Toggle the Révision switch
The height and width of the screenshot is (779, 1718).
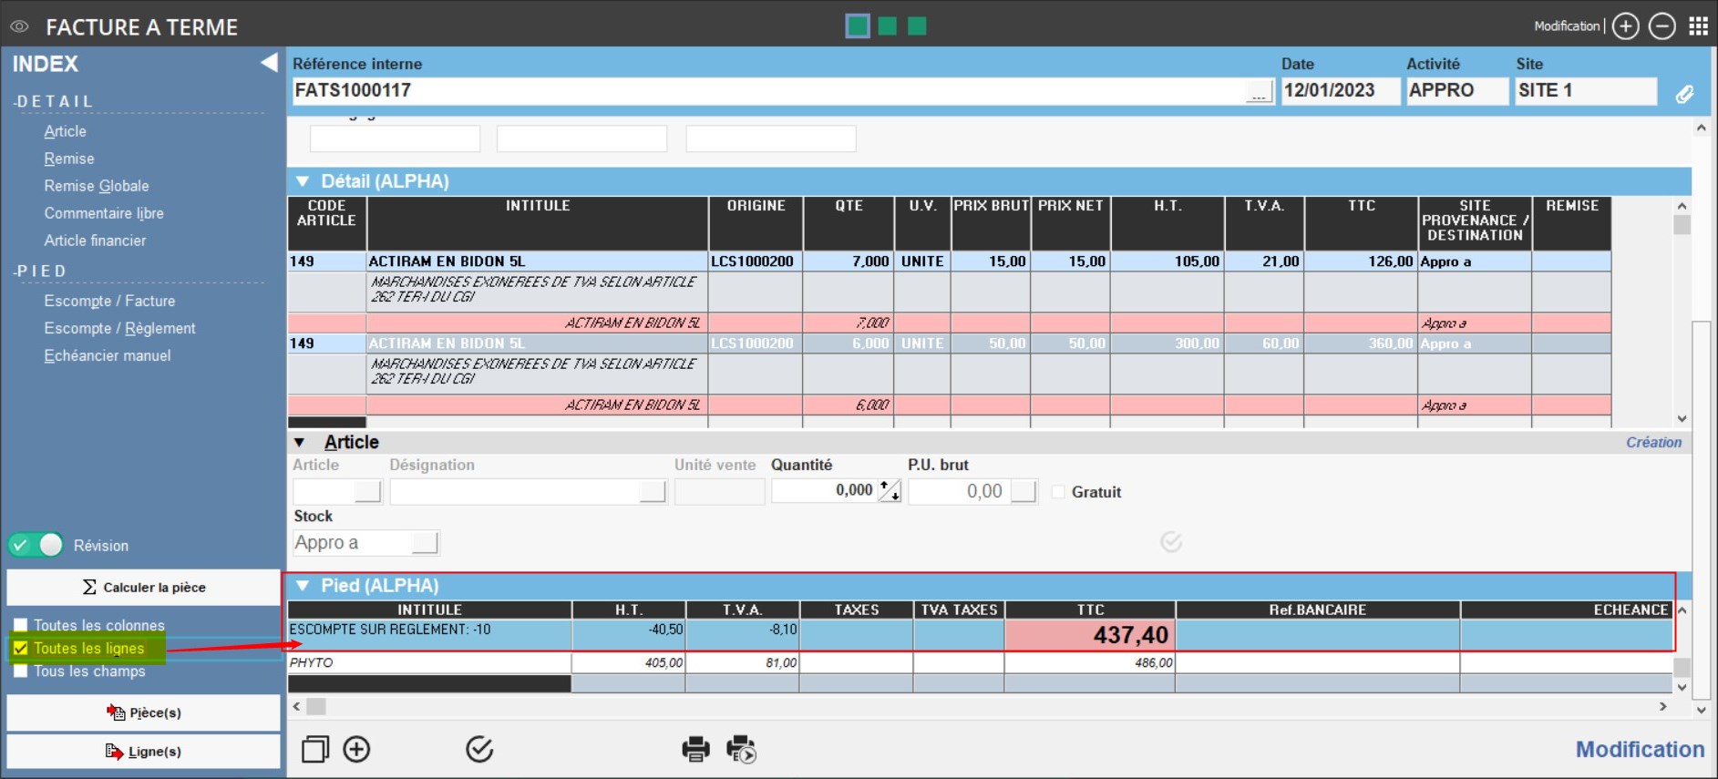click(x=36, y=545)
